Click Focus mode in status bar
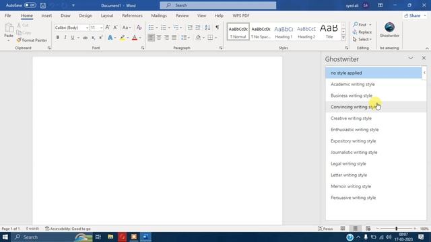This screenshot has height=242, width=431. (x=325, y=229)
